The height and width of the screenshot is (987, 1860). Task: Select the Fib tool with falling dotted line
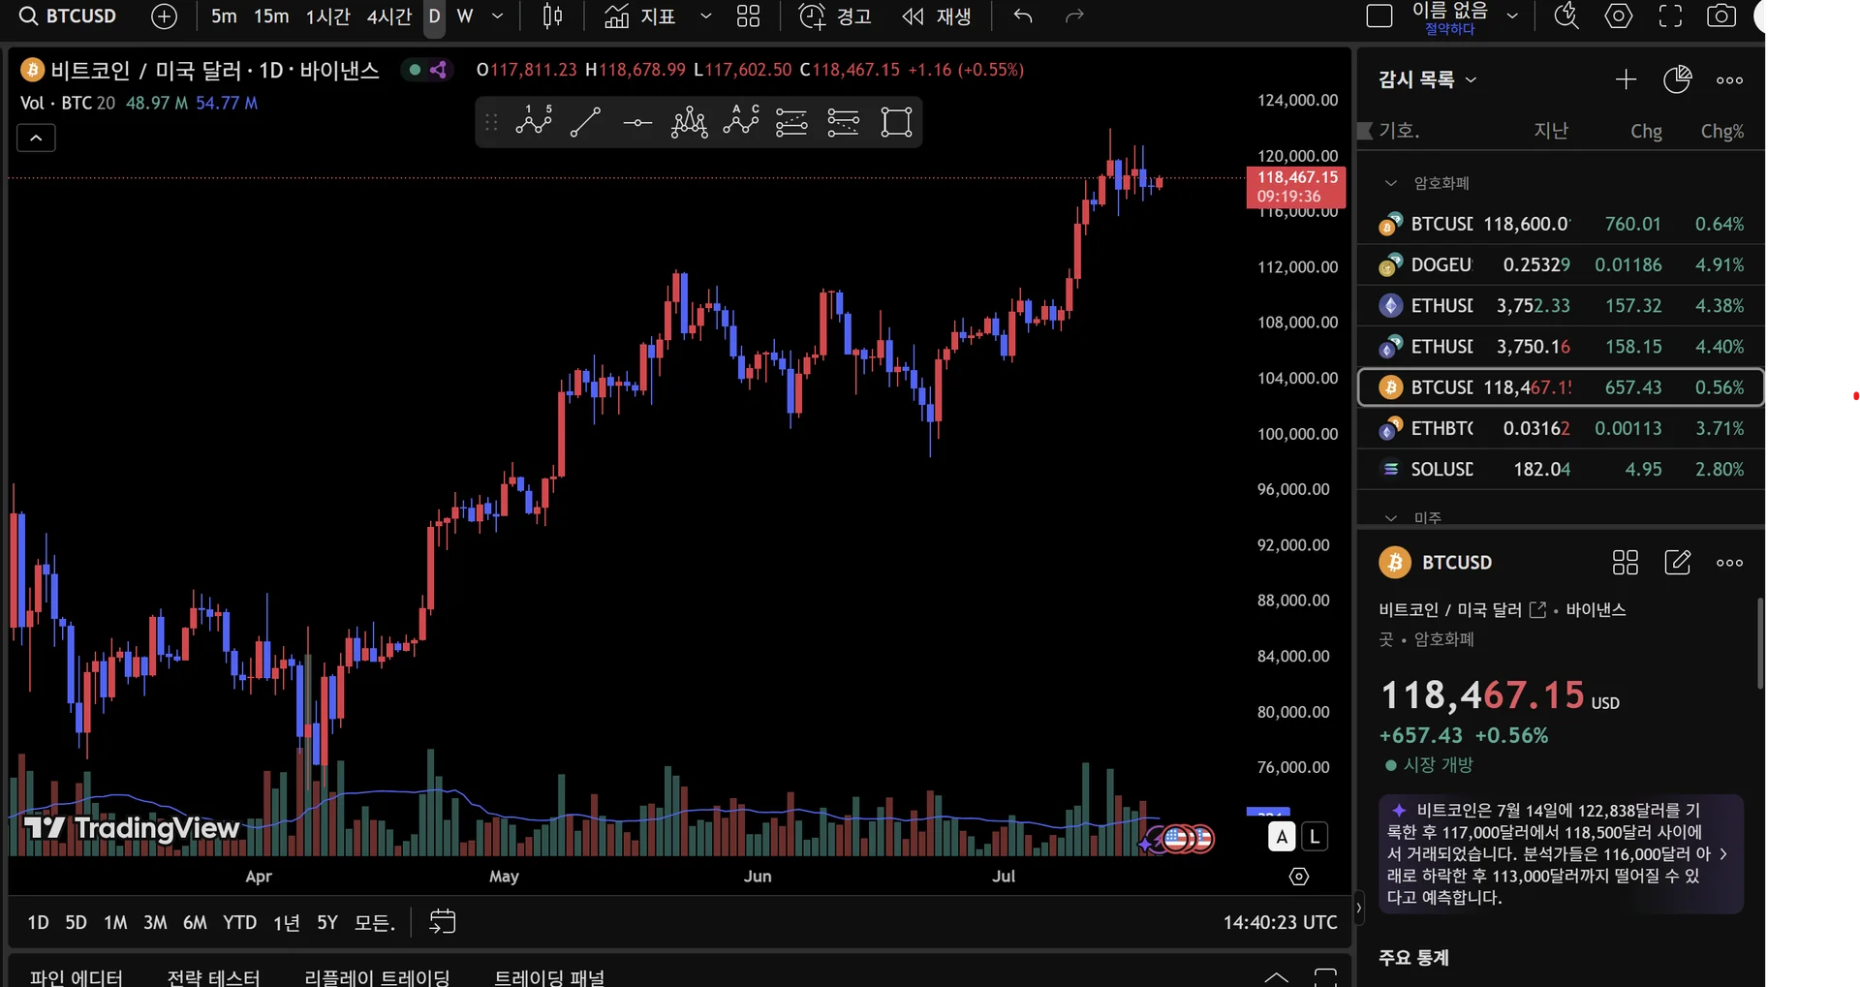(843, 122)
